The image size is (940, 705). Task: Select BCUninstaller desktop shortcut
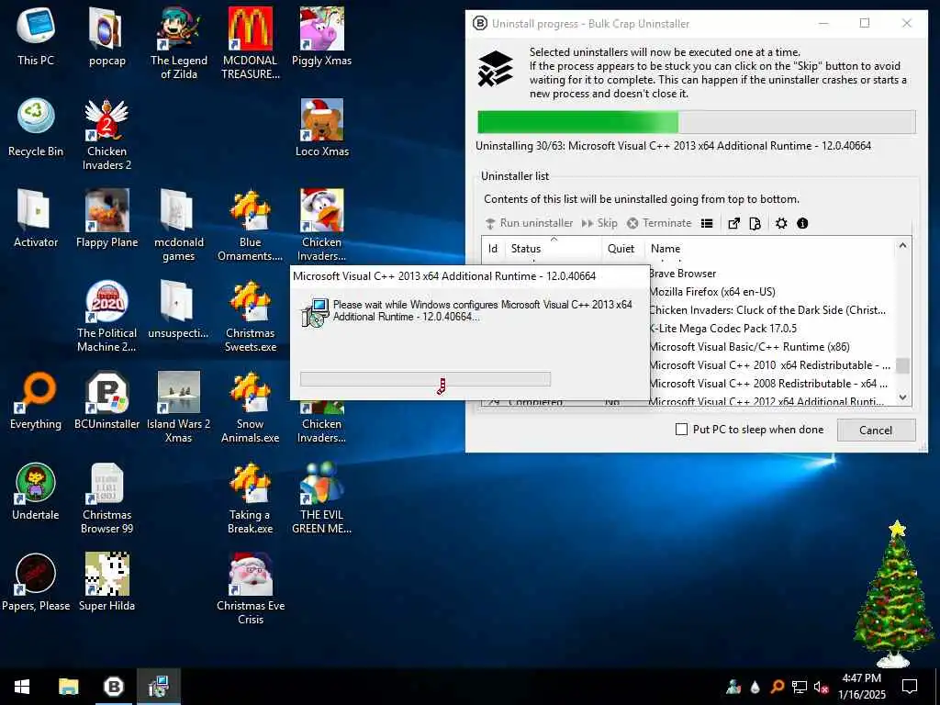click(x=106, y=400)
